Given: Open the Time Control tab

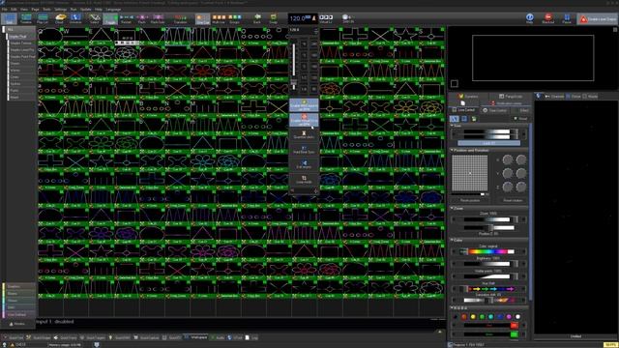Looking at the screenshot, I should pyautogui.click(x=495, y=110).
